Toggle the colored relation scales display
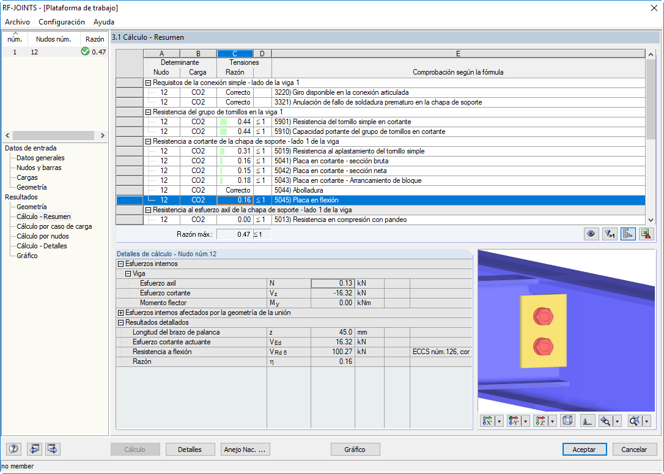 point(628,233)
